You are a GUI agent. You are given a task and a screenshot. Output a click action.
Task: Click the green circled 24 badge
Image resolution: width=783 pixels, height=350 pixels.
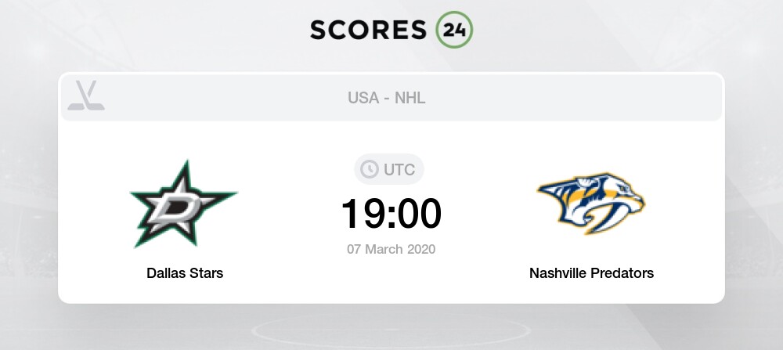(x=454, y=30)
